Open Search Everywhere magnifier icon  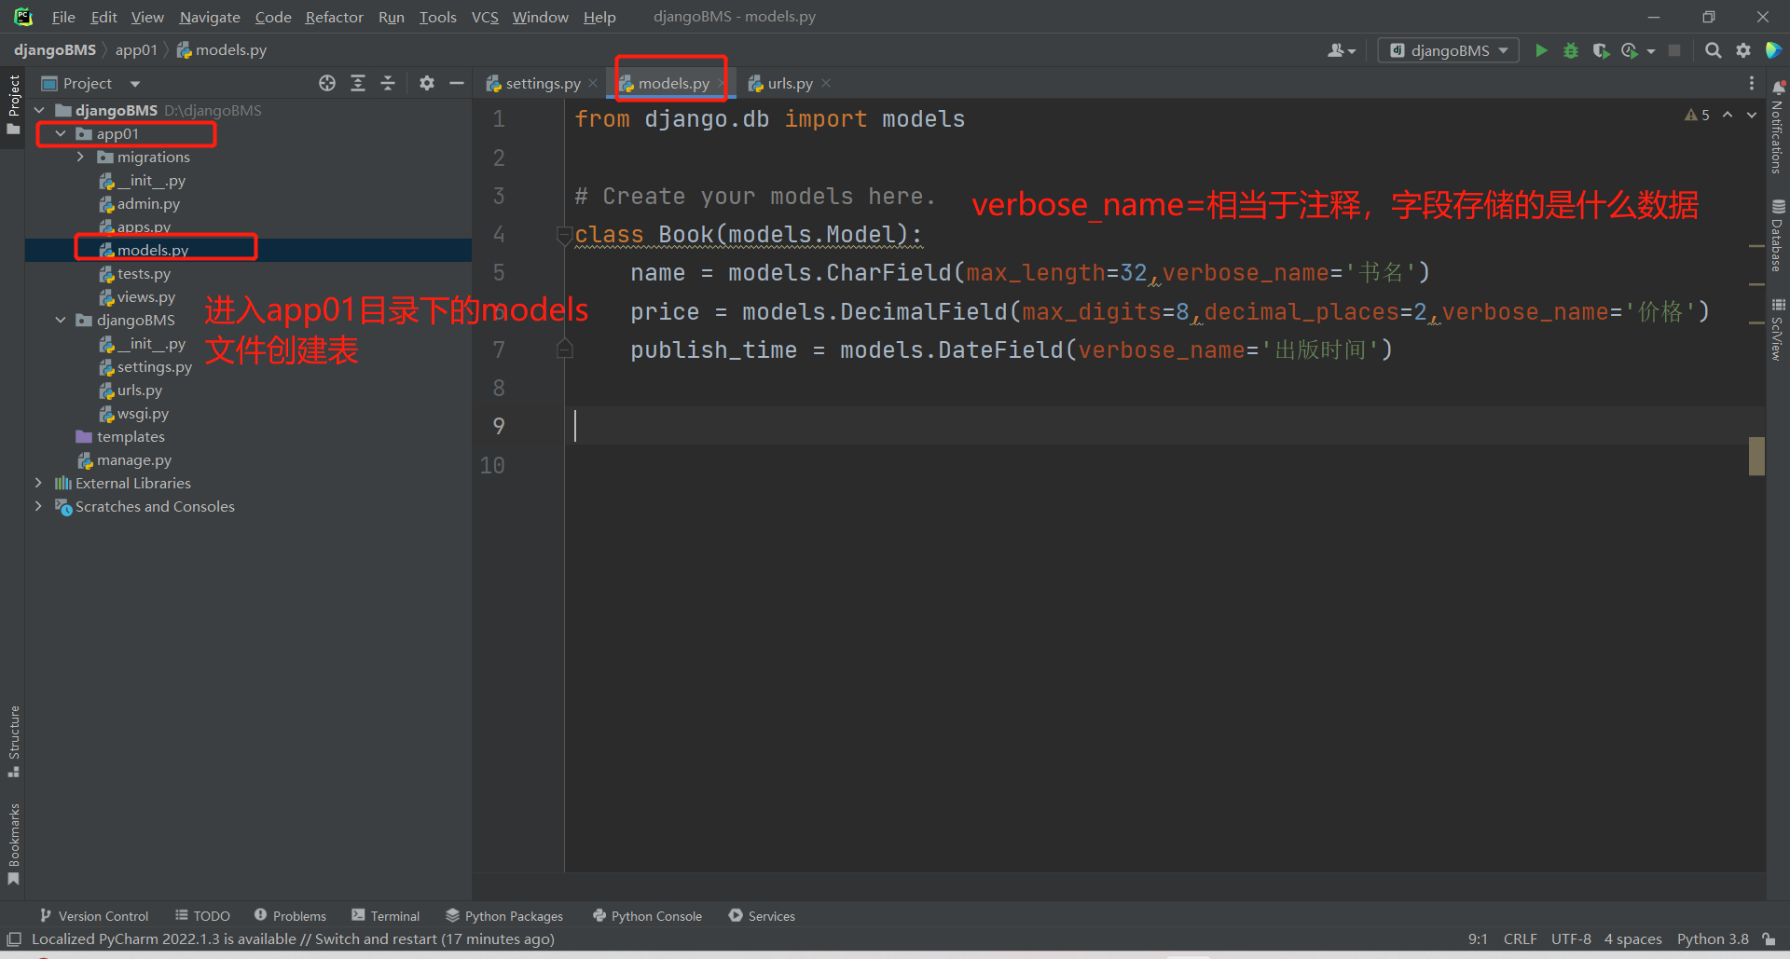point(1713,50)
